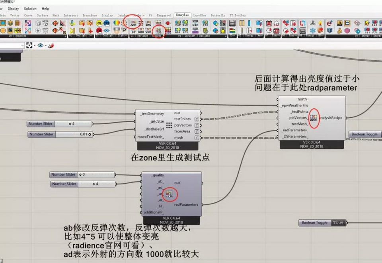
Task: Click the IMG image-based recipe icon
Action: tap(148, 23)
